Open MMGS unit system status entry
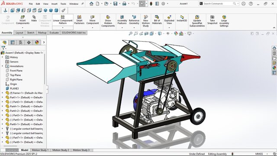Viewport: 277px width, 156px height. (x=259, y=154)
